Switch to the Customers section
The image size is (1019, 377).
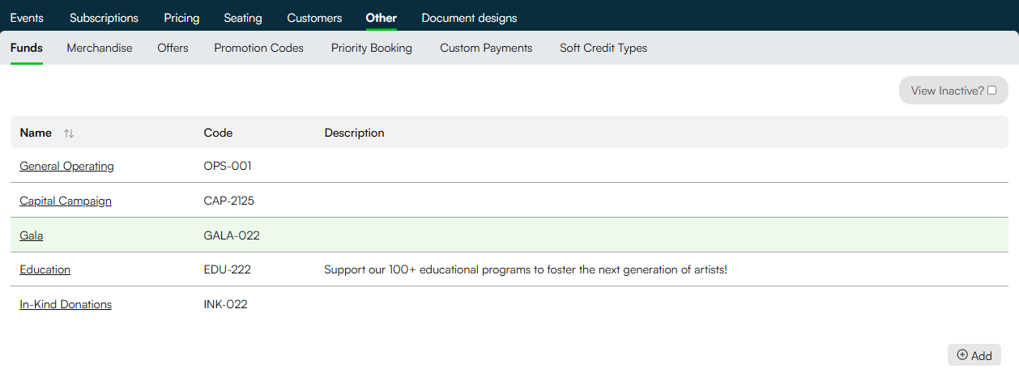pyautogui.click(x=314, y=18)
